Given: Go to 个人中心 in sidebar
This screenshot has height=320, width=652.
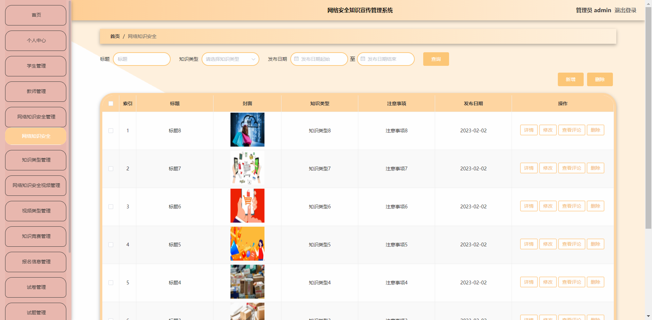Looking at the screenshot, I should pyautogui.click(x=36, y=41).
